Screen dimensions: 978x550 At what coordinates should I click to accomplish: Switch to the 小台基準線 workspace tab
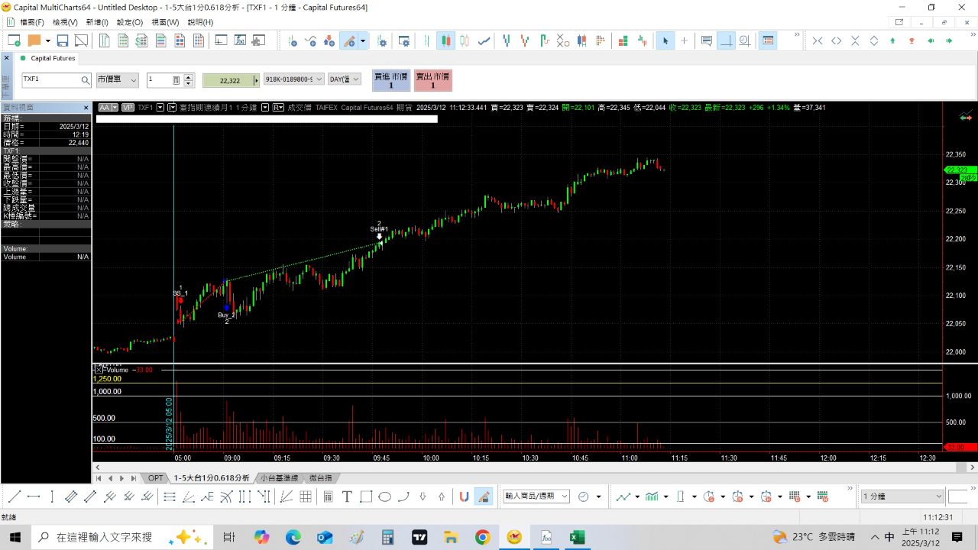(279, 477)
